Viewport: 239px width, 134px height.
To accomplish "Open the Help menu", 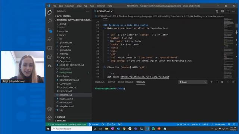I will (x=110, y=6).
